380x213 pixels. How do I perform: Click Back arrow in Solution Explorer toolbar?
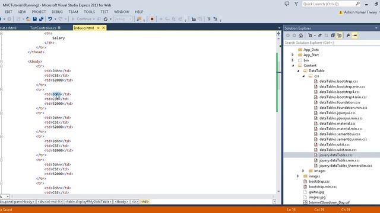287,35
